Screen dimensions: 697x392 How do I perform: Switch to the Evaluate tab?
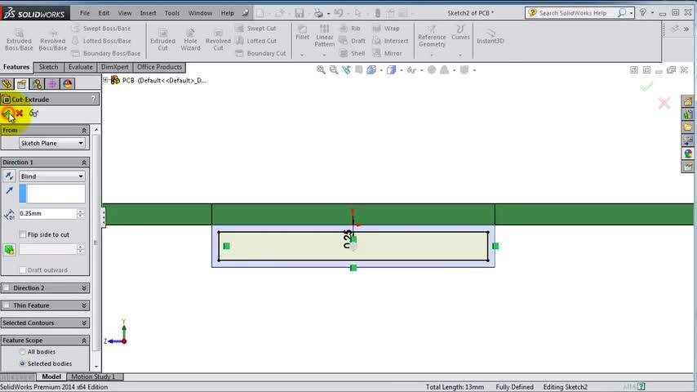point(80,67)
